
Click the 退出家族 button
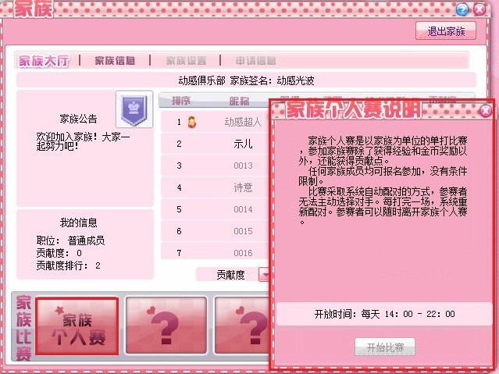click(x=446, y=31)
